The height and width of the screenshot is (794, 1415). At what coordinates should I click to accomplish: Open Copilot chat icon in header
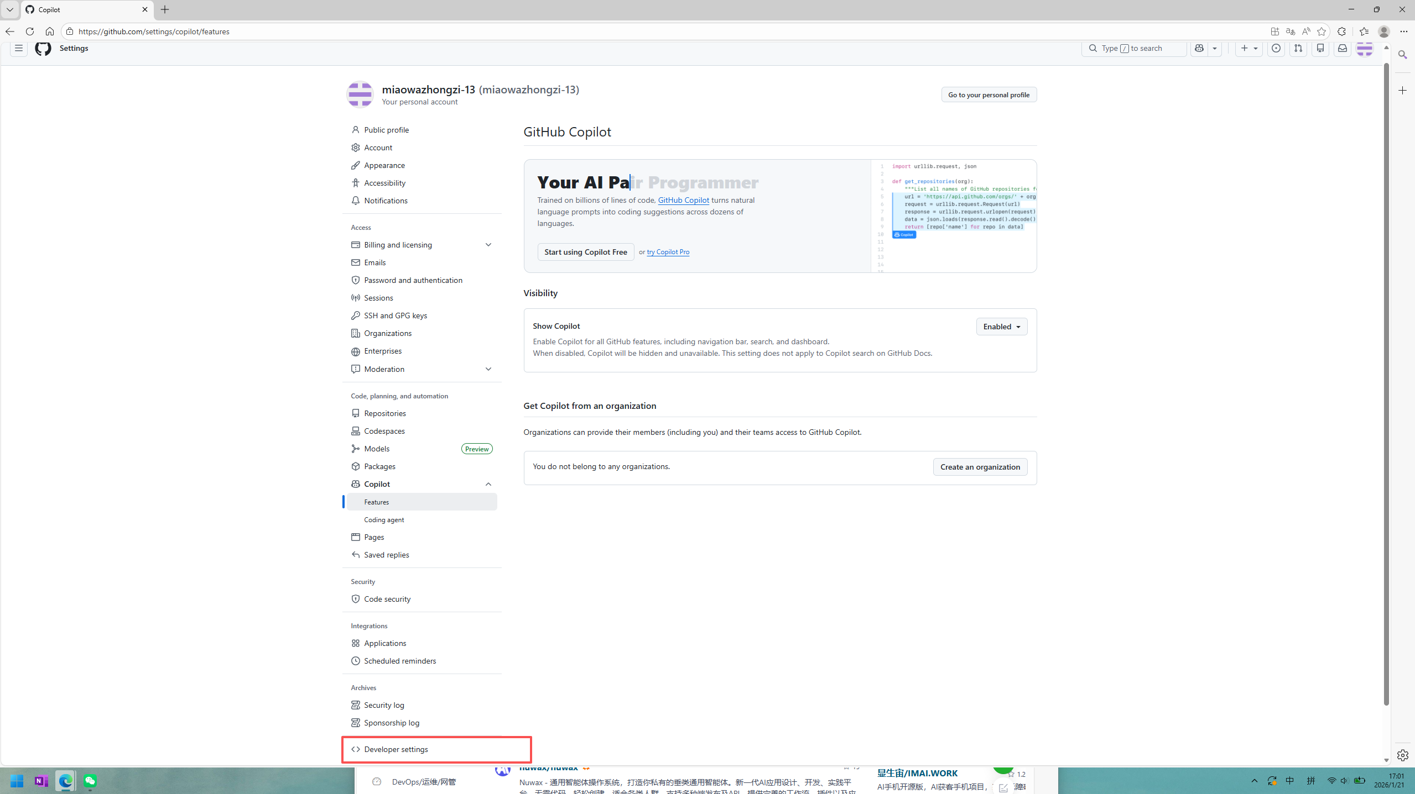1199,49
